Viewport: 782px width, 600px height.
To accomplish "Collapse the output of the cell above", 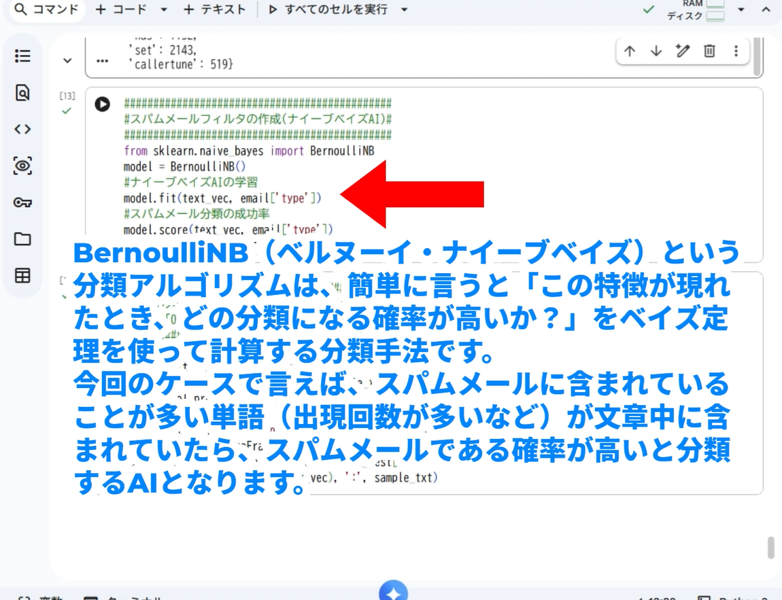I will pos(67,60).
